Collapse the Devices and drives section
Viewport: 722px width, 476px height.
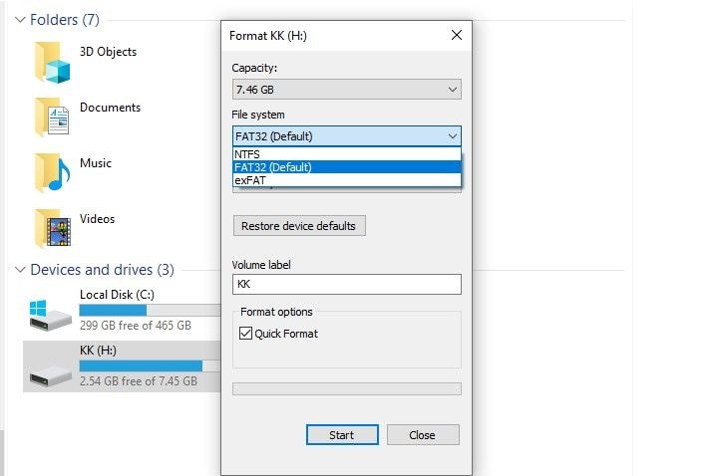point(20,270)
